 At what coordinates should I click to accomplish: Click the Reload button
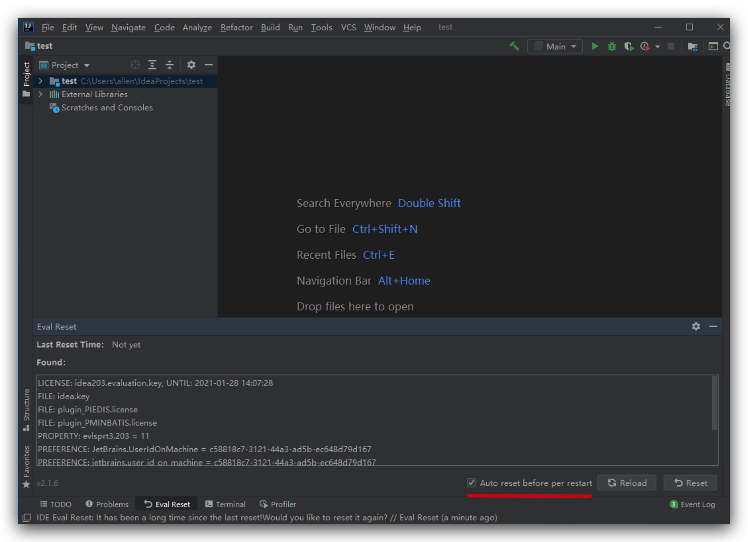click(627, 483)
